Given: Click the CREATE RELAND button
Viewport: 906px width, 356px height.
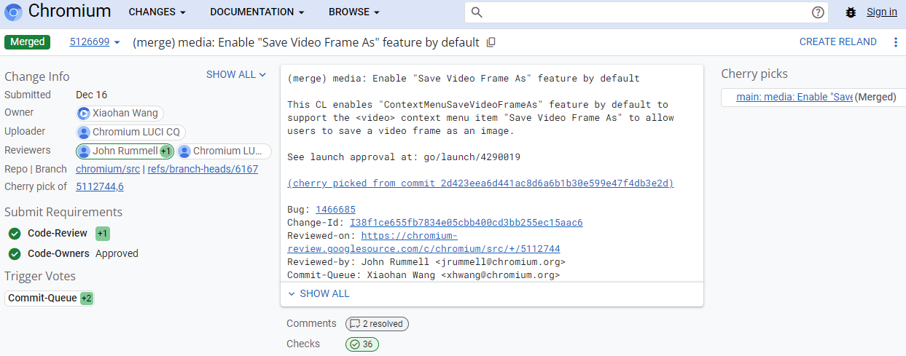Looking at the screenshot, I should click(x=838, y=41).
